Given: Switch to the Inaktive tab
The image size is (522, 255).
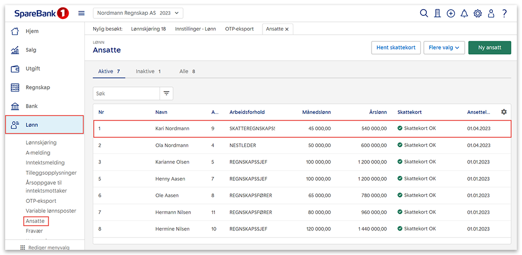Looking at the screenshot, I should (x=148, y=72).
